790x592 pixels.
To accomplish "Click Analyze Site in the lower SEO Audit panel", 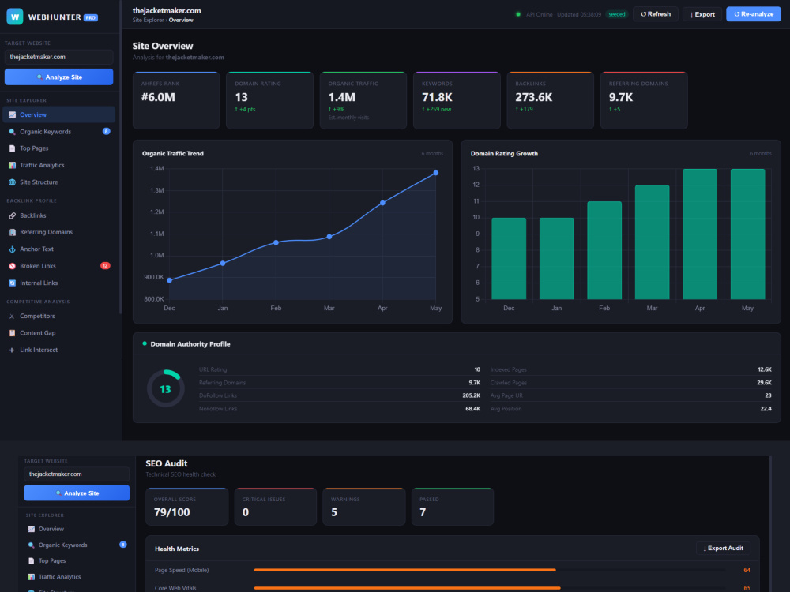I will [77, 493].
